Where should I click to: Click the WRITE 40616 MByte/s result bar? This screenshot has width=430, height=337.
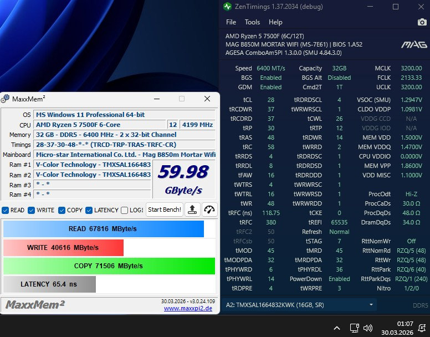tap(63, 248)
